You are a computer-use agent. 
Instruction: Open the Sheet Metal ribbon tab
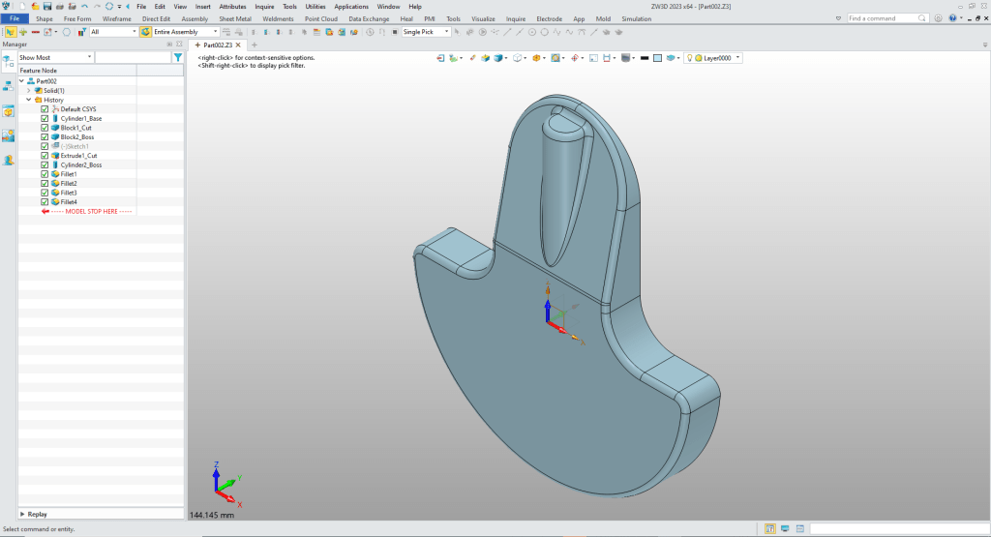tap(233, 18)
